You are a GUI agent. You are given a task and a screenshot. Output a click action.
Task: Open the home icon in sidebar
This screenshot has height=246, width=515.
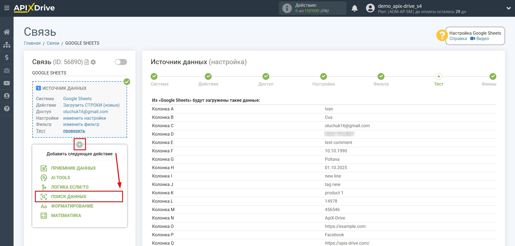pyautogui.click(x=7, y=32)
